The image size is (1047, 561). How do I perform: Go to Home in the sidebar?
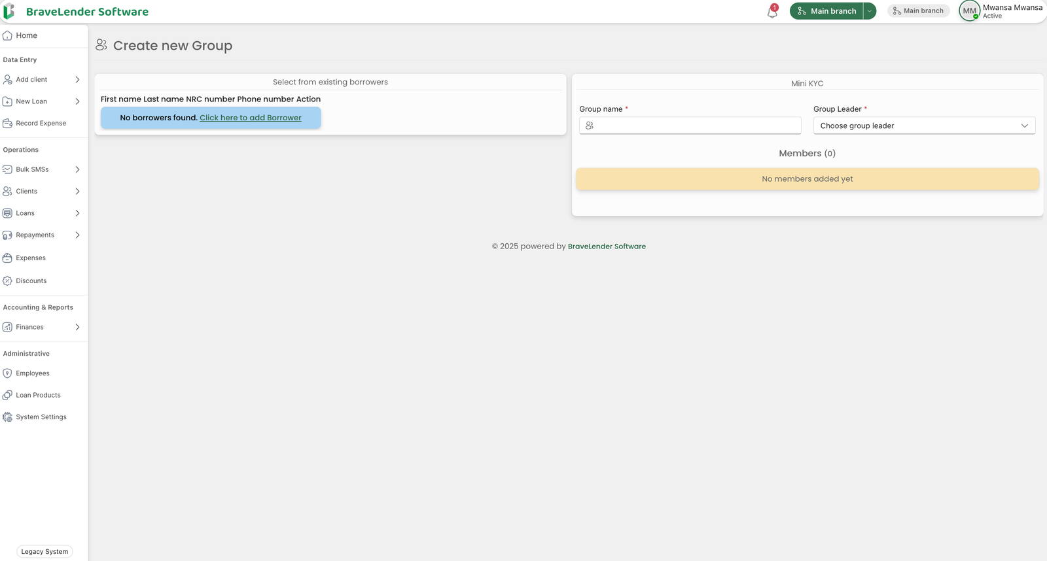[x=26, y=35]
